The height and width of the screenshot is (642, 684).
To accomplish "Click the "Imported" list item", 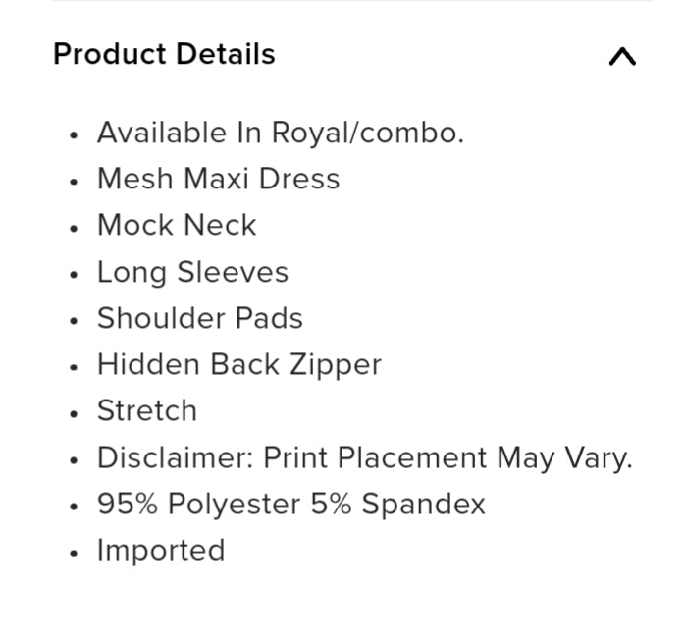I will [160, 551].
